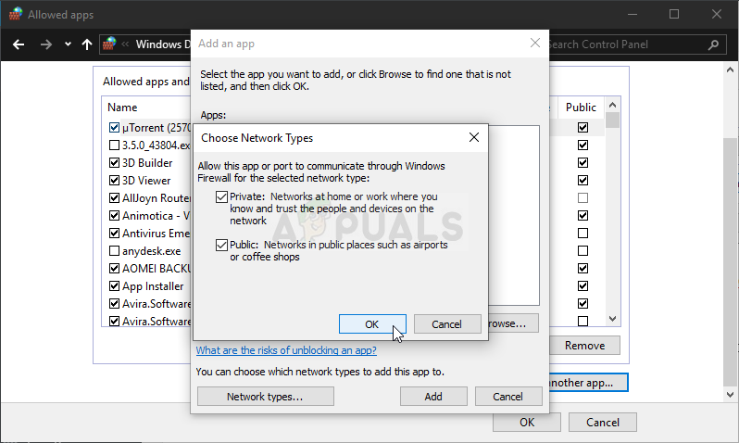Maximize the Allowed apps window
The image size is (739, 443).
[674, 14]
